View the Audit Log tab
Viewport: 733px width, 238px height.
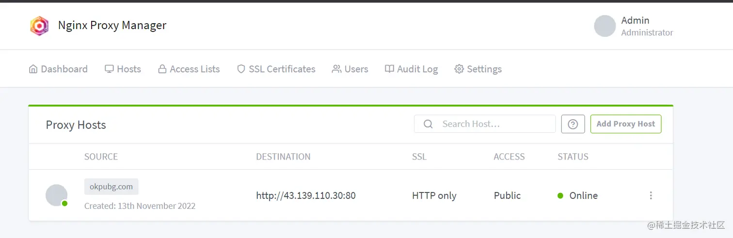pos(411,69)
